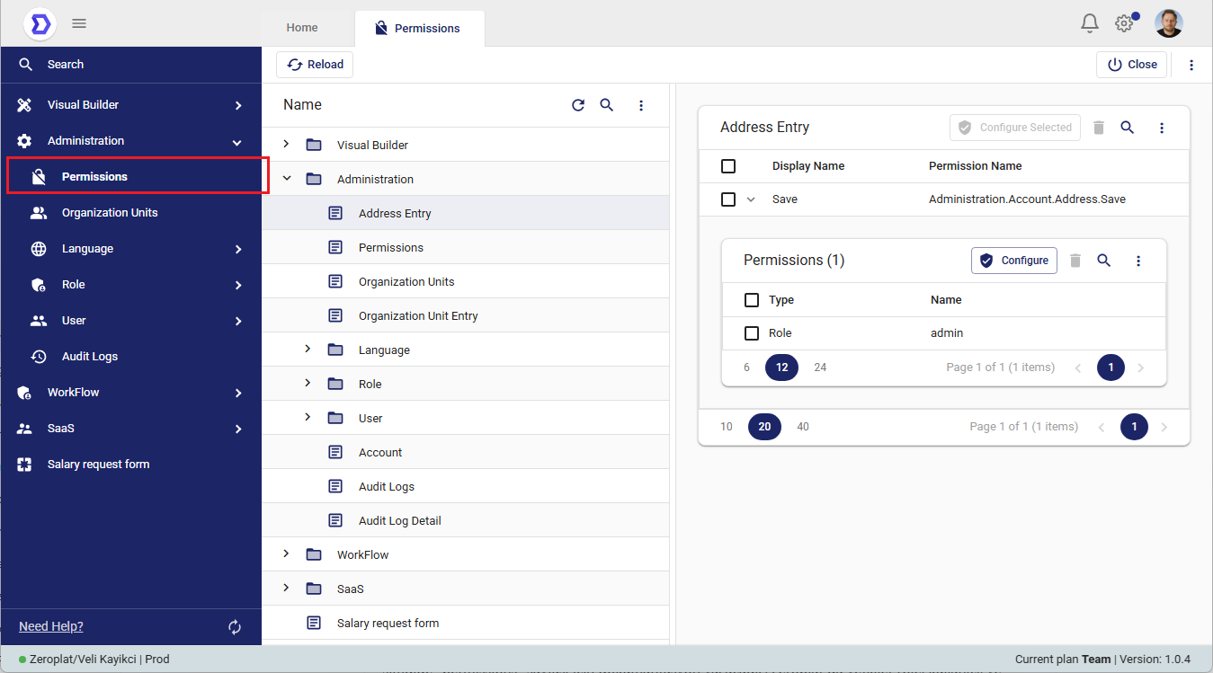Click the sync icon beside Need Help
The width and height of the screenshot is (1213, 673).
(235, 627)
